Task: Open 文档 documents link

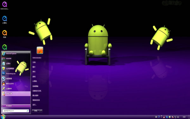Action: 34,62
